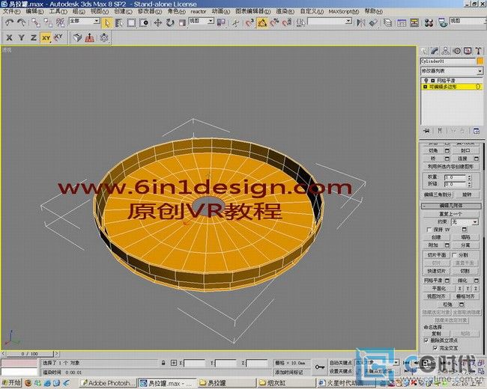Open the Render Scene teapot icon

(444, 23)
